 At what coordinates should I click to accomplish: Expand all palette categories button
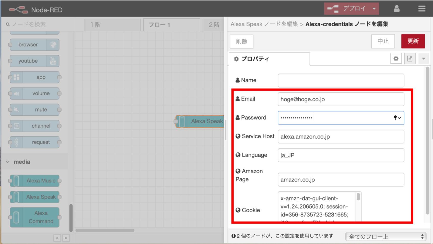coord(66,238)
